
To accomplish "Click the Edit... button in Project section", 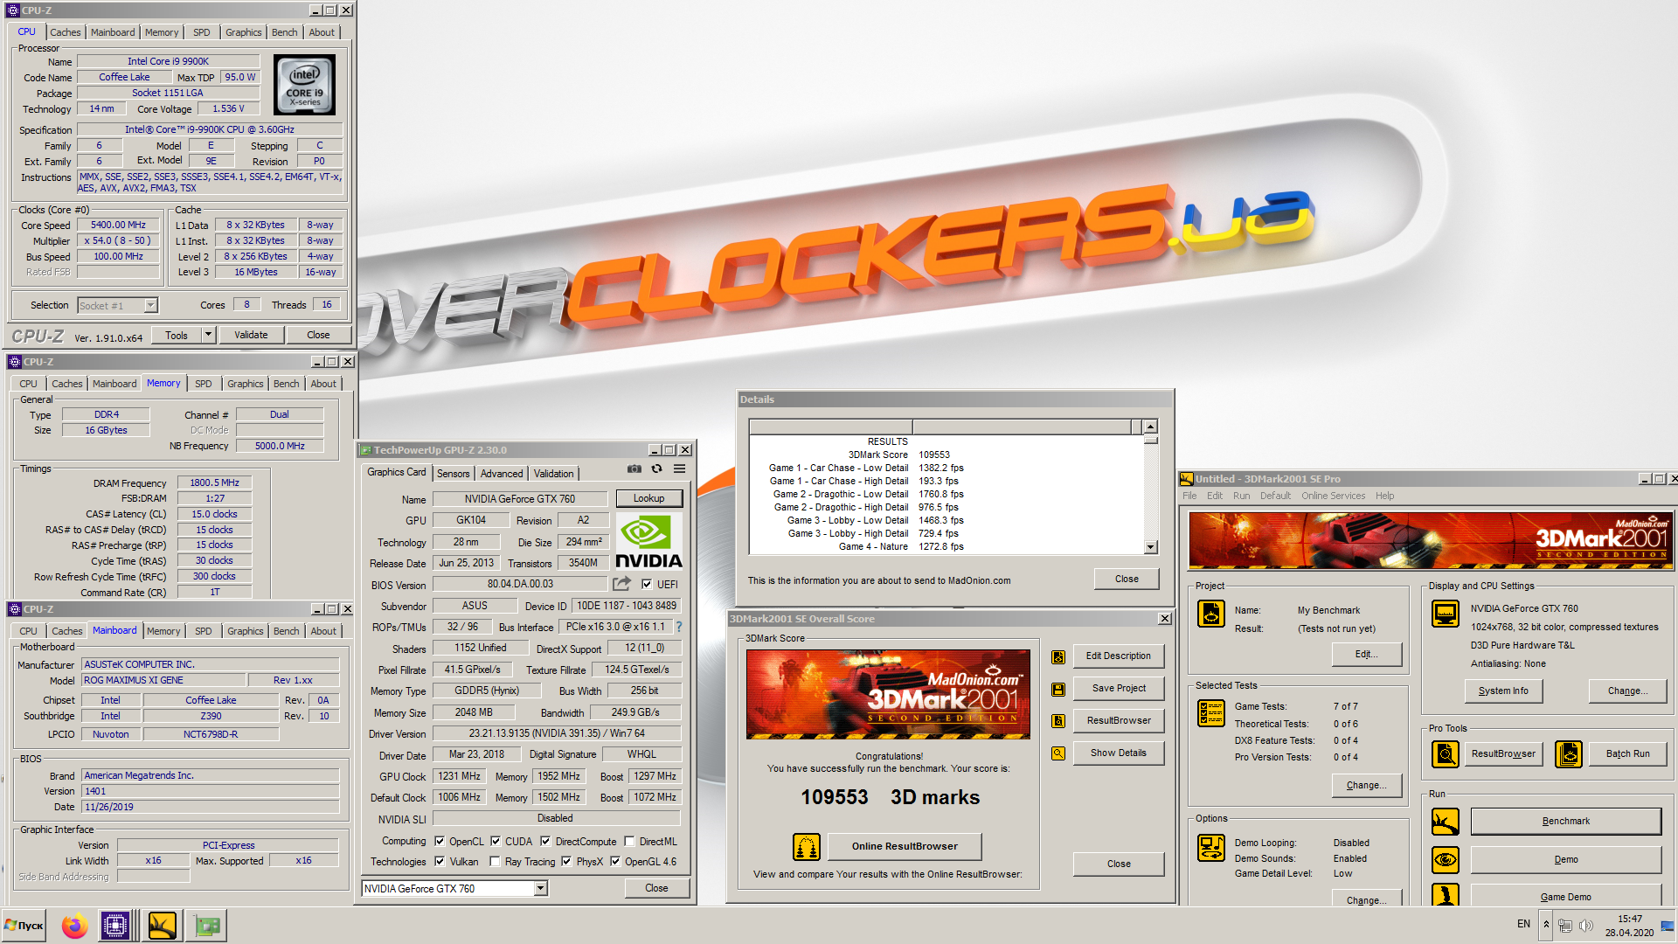I will coord(1366,654).
